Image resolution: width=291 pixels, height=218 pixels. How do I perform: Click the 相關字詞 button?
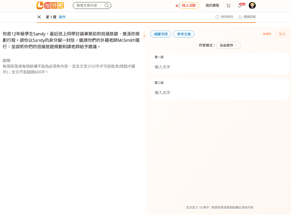pyautogui.click(x=161, y=34)
